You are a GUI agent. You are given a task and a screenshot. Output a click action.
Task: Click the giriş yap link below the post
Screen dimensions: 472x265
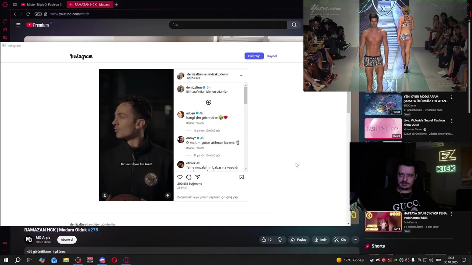(232, 197)
